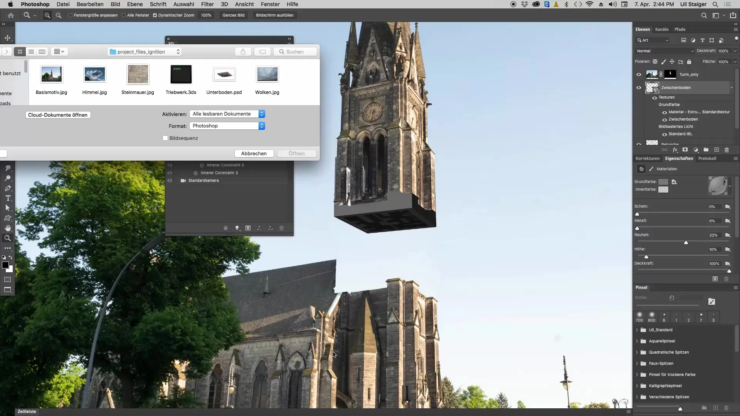Image resolution: width=740 pixels, height=416 pixels.
Task: Click the zoom-out magnifier in options bar
Action: pyautogui.click(x=59, y=15)
